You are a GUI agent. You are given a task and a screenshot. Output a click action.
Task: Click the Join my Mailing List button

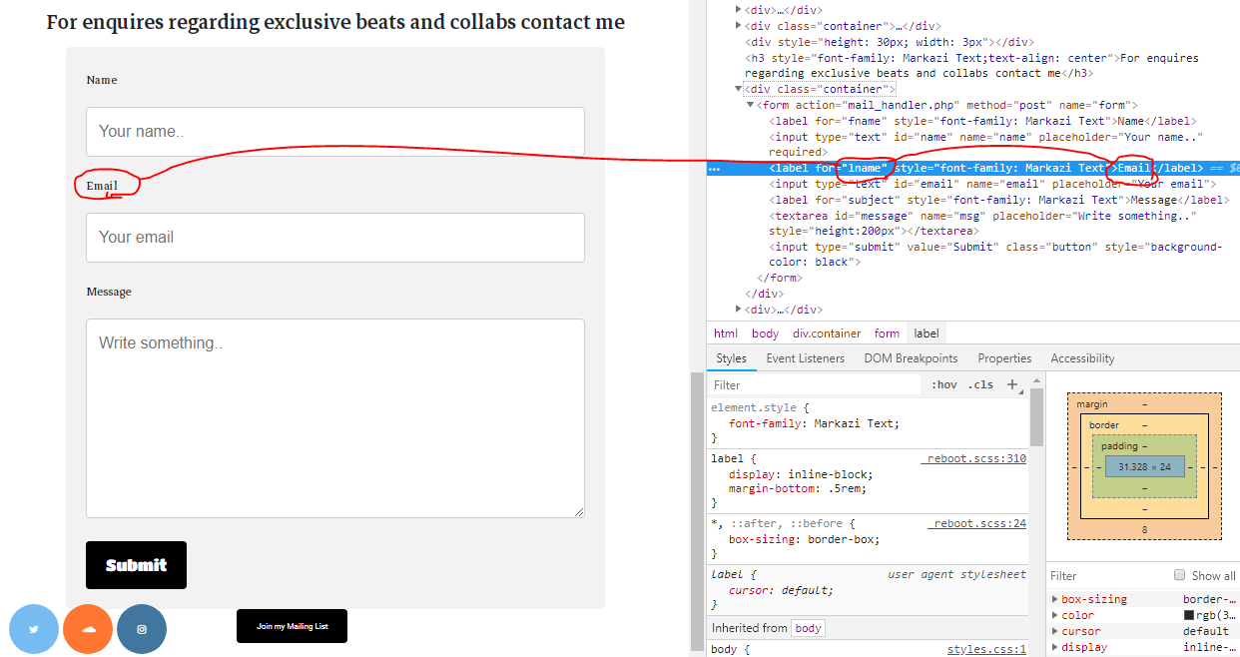(292, 626)
